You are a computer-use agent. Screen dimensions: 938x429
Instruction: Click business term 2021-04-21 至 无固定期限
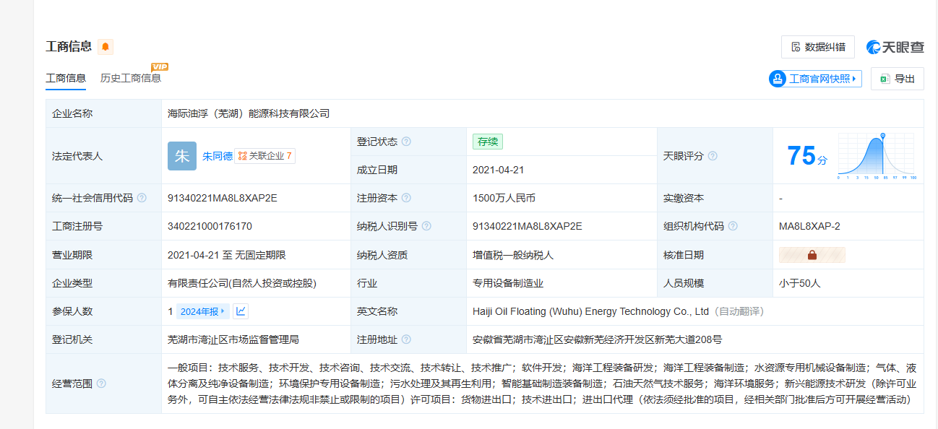pos(227,255)
